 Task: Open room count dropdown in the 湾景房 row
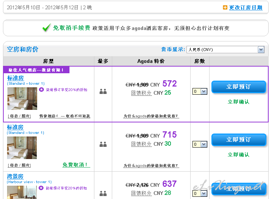[200, 193]
